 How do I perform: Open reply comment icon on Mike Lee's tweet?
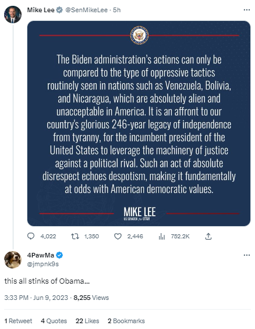[x=31, y=236]
